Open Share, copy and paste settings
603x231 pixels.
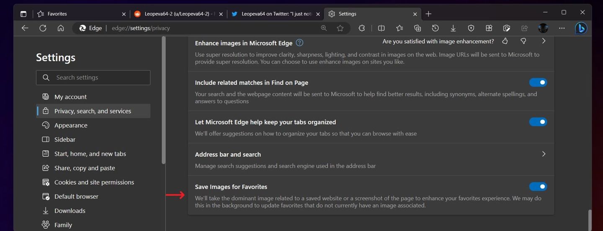[x=93, y=168]
